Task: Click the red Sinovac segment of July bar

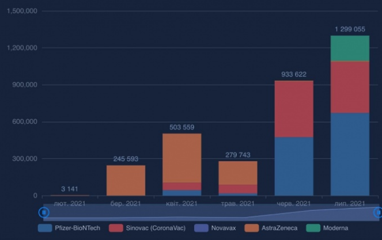Action: tap(350, 87)
